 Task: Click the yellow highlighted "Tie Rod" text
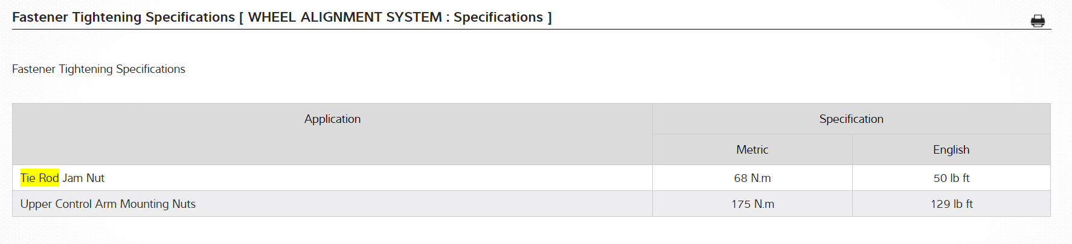(40, 178)
